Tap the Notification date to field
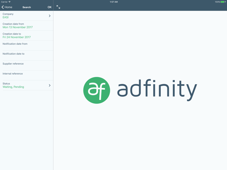The height and width of the screenshot is (170, 227). click(27, 55)
